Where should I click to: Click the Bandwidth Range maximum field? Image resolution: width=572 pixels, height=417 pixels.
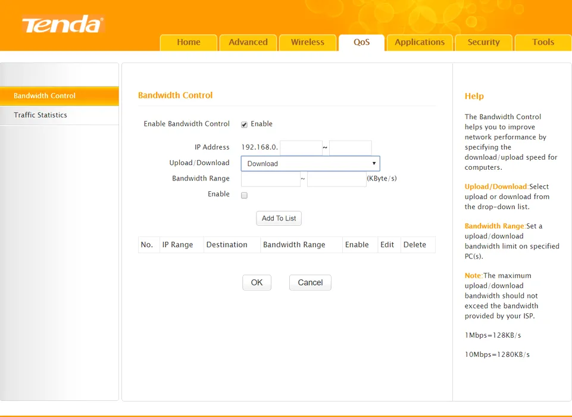[x=337, y=179]
